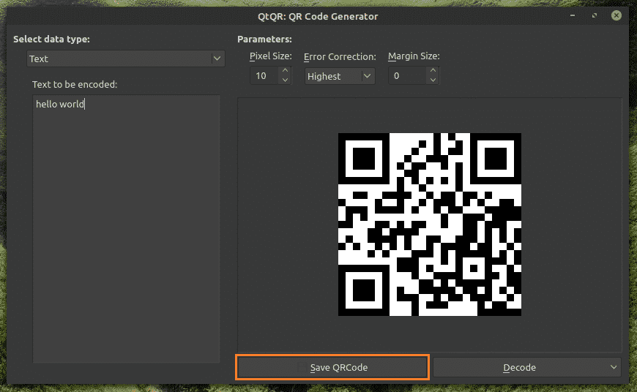Click the Decode button label
Viewport: 637px width, 392px height.
pos(519,367)
